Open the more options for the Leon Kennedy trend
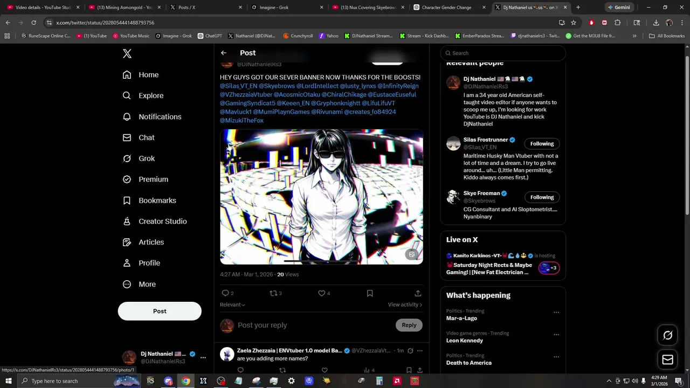 pyautogui.click(x=556, y=334)
